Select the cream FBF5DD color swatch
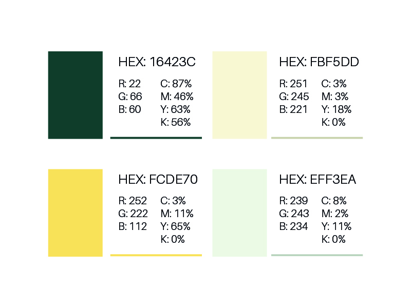411x308 pixels. coord(239,95)
